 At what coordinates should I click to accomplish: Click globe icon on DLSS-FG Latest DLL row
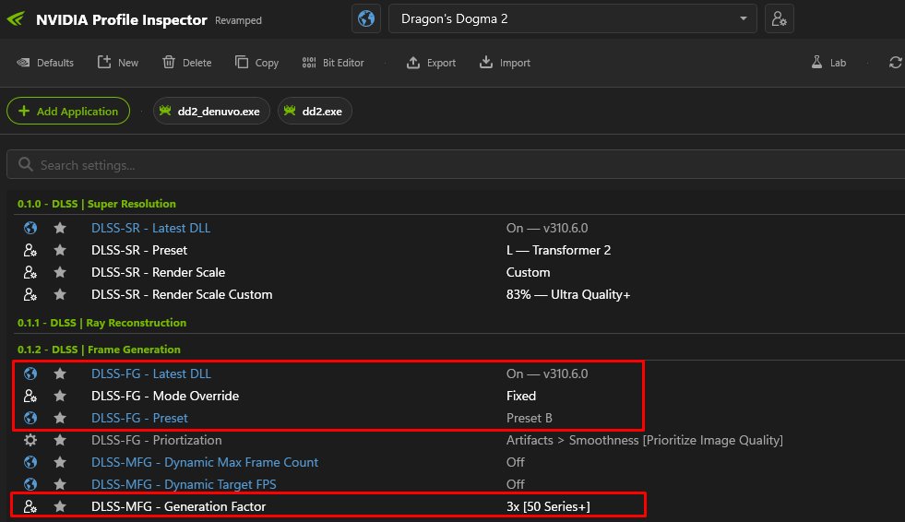[30, 374]
